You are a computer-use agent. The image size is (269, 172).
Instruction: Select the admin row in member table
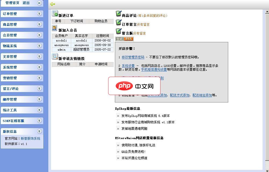tap(61, 49)
